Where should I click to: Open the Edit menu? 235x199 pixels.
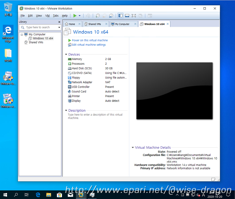pos(30,16)
